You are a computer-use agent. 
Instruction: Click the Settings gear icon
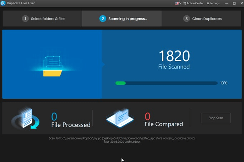[x=208, y=4]
